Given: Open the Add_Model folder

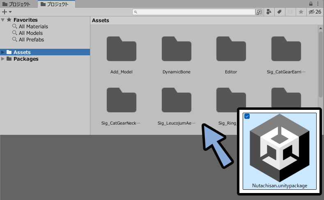Looking at the screenshot, I should 122,49.
